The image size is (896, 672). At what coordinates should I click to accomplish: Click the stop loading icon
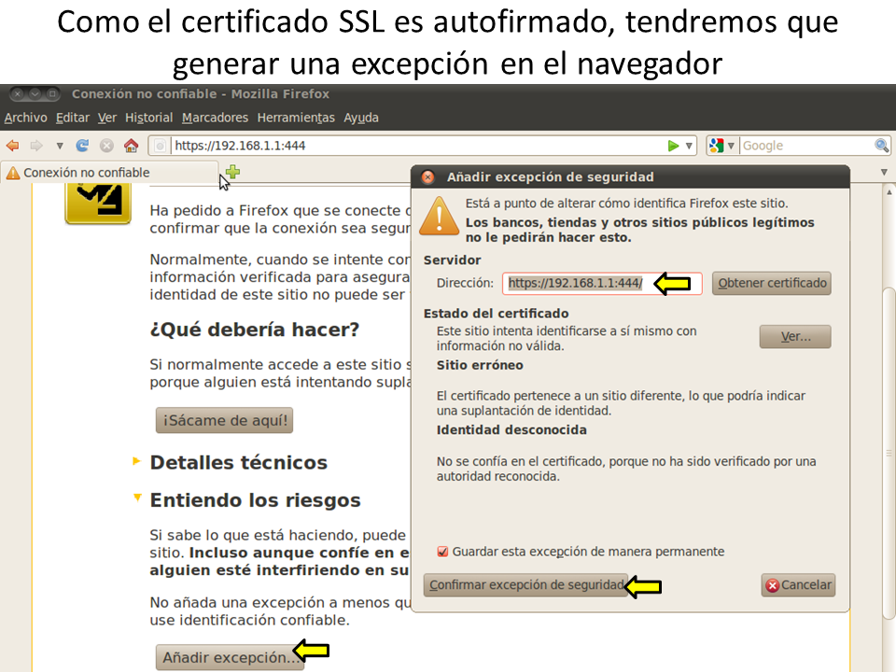click(x=106, y=146)
